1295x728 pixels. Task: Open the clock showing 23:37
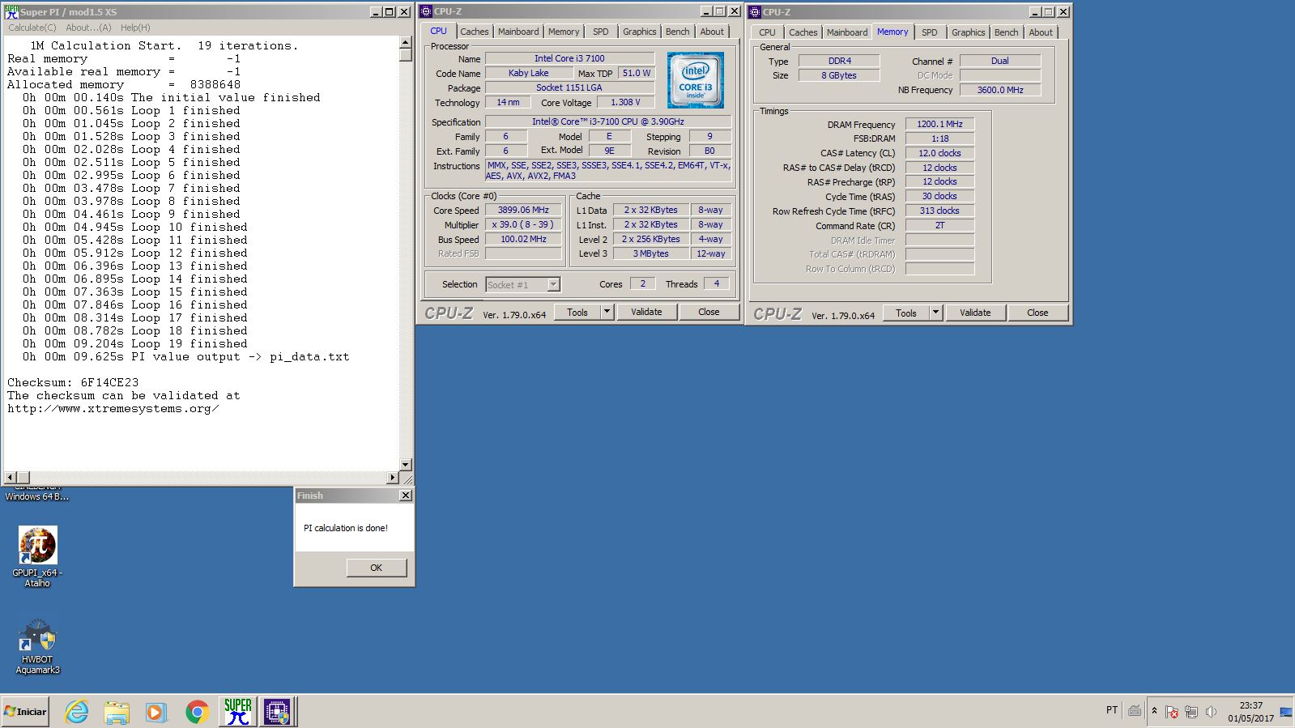tap(1250, 711)
